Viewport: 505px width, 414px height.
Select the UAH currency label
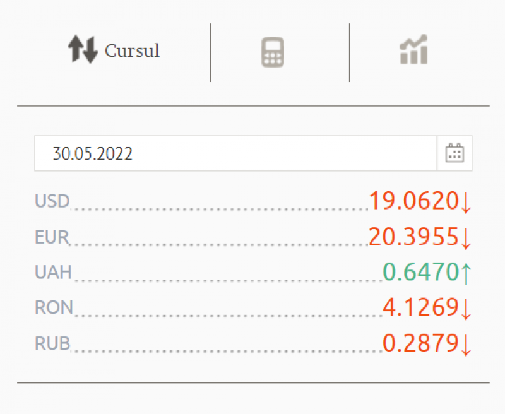click(53, 272)
